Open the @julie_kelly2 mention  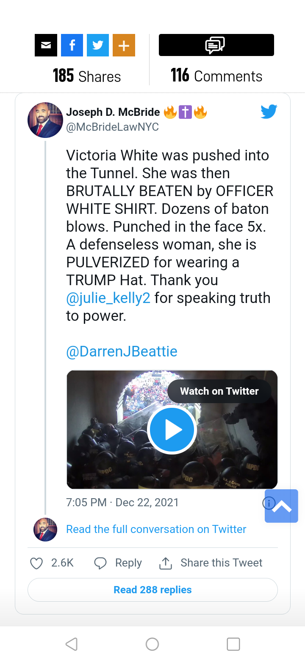(108, 298)
